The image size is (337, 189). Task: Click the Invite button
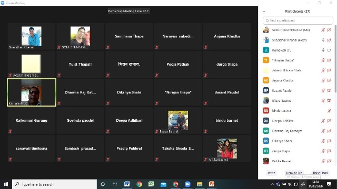click(271, 173)
